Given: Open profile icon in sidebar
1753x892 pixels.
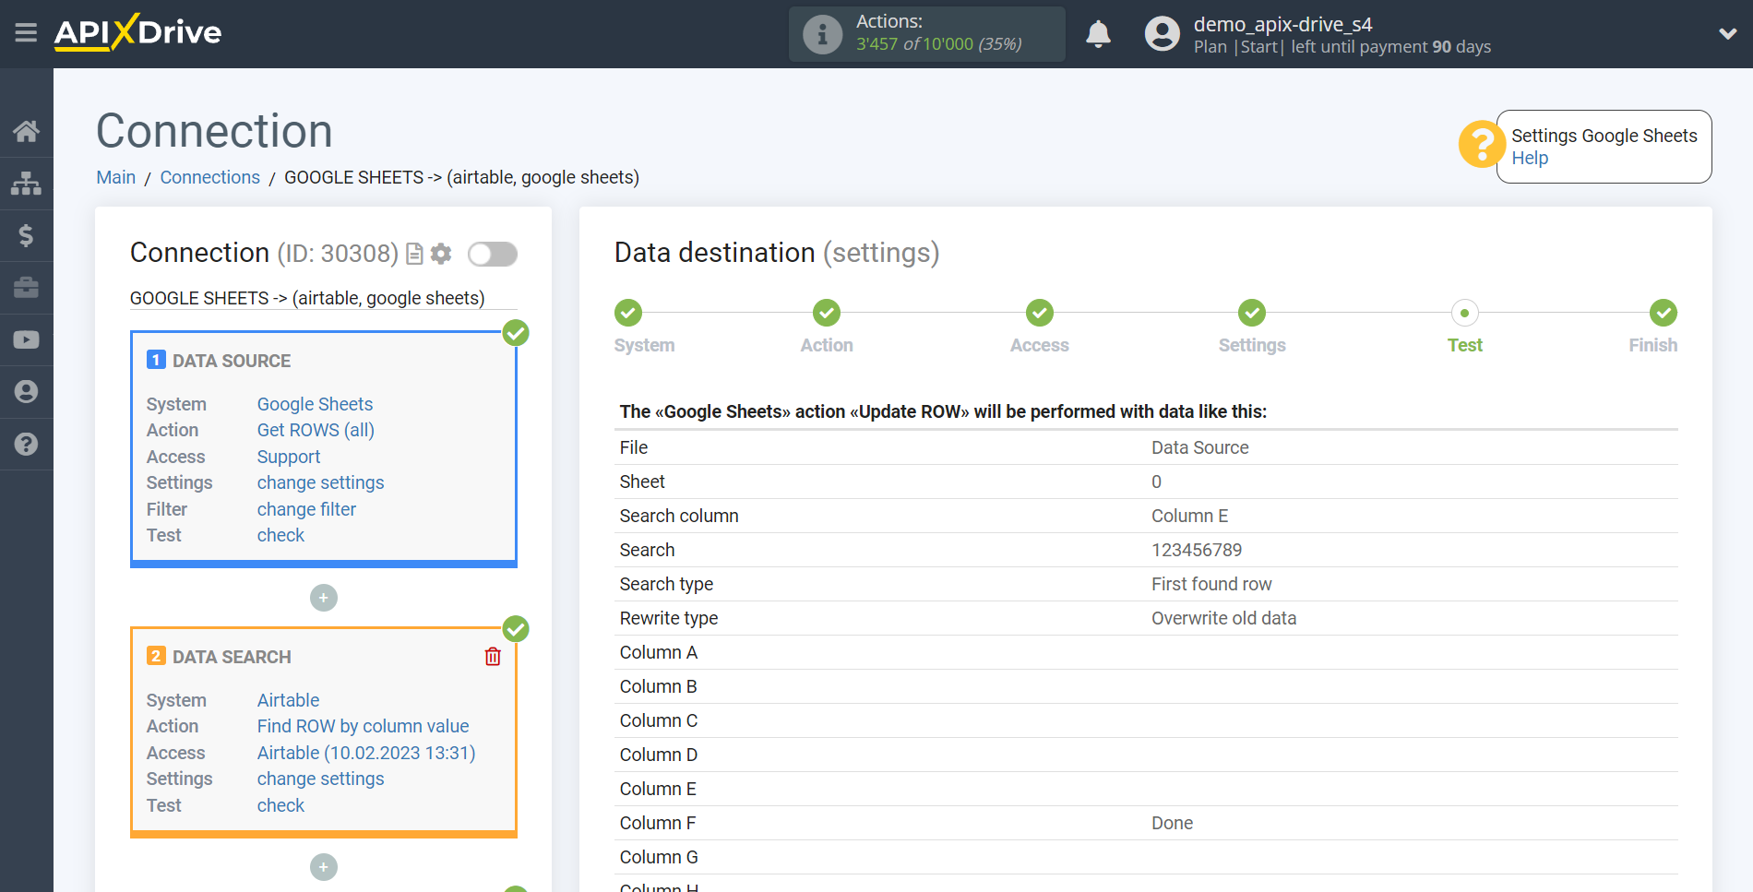Looking at the screenshot, I should point(26,392).
